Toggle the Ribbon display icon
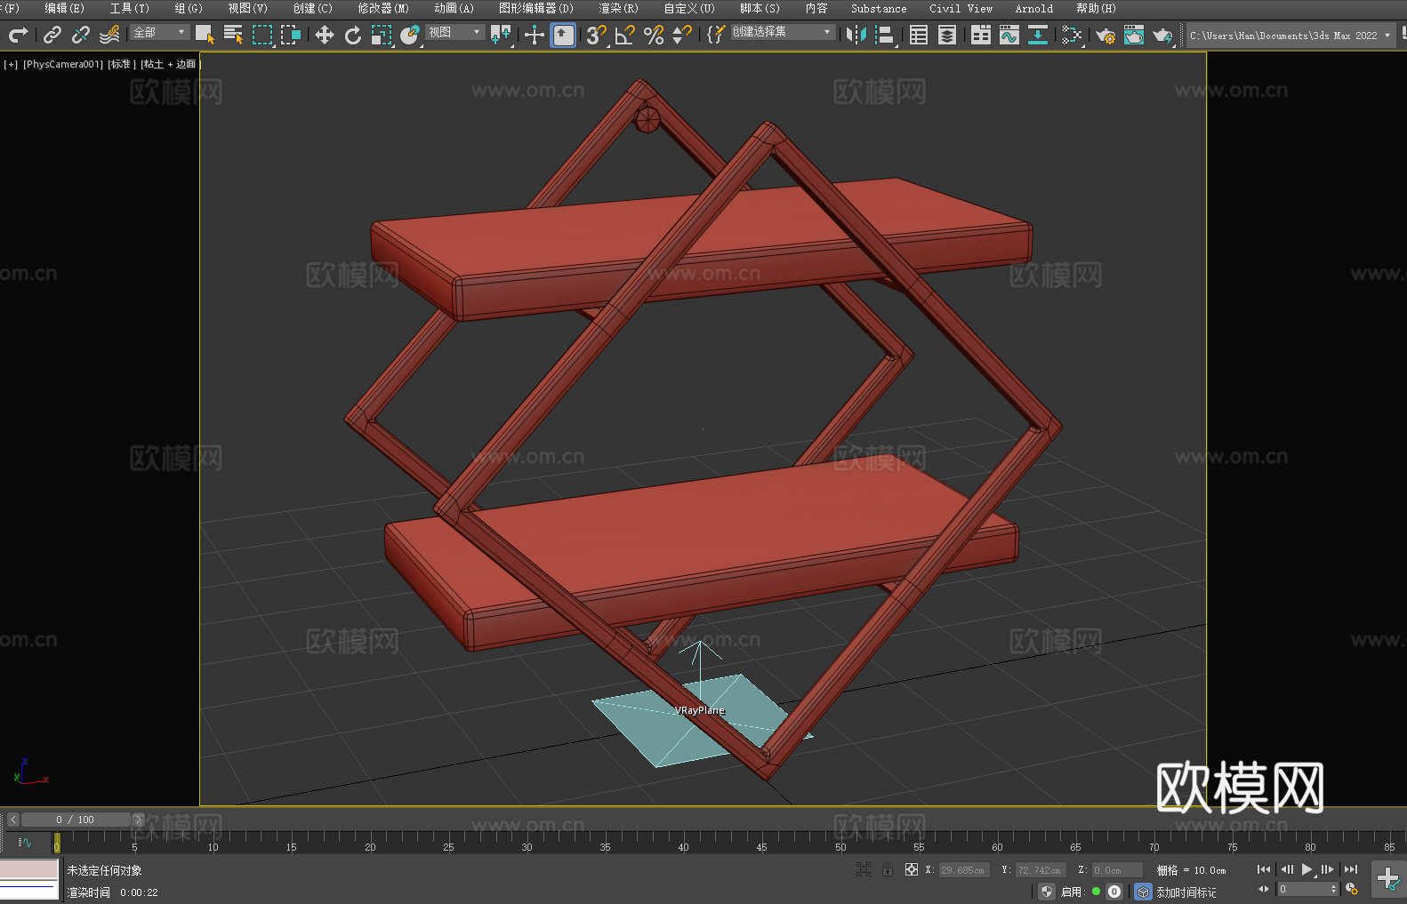Screen dimensions: 1407x904 point(981,36)
